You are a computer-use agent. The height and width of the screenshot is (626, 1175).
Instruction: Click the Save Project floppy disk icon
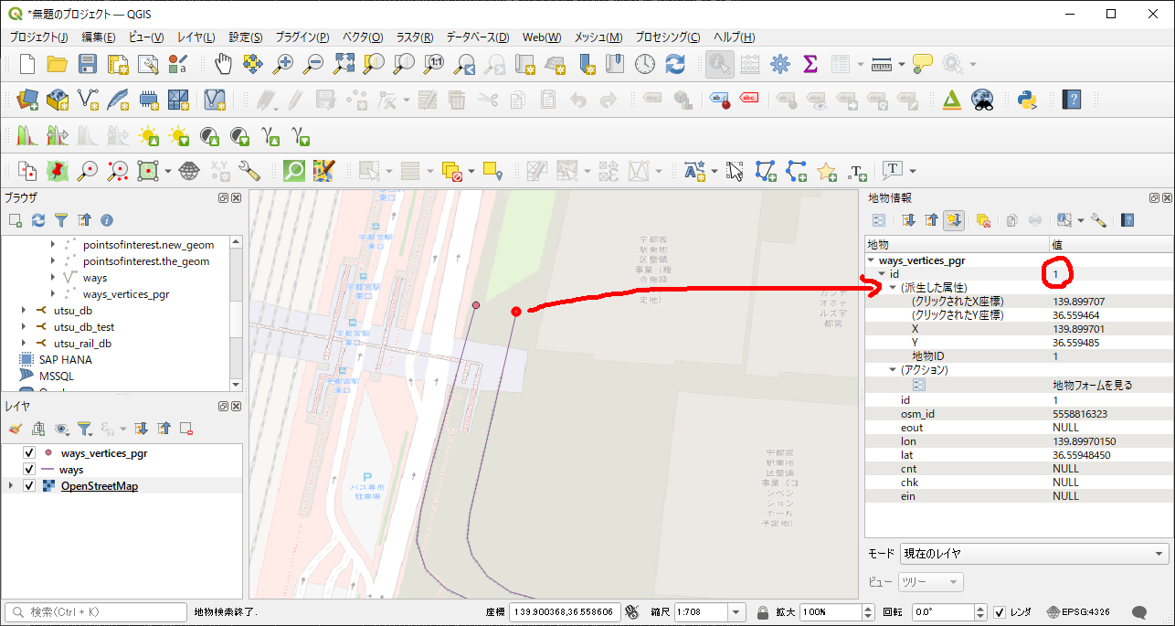(x=88, y=64)
